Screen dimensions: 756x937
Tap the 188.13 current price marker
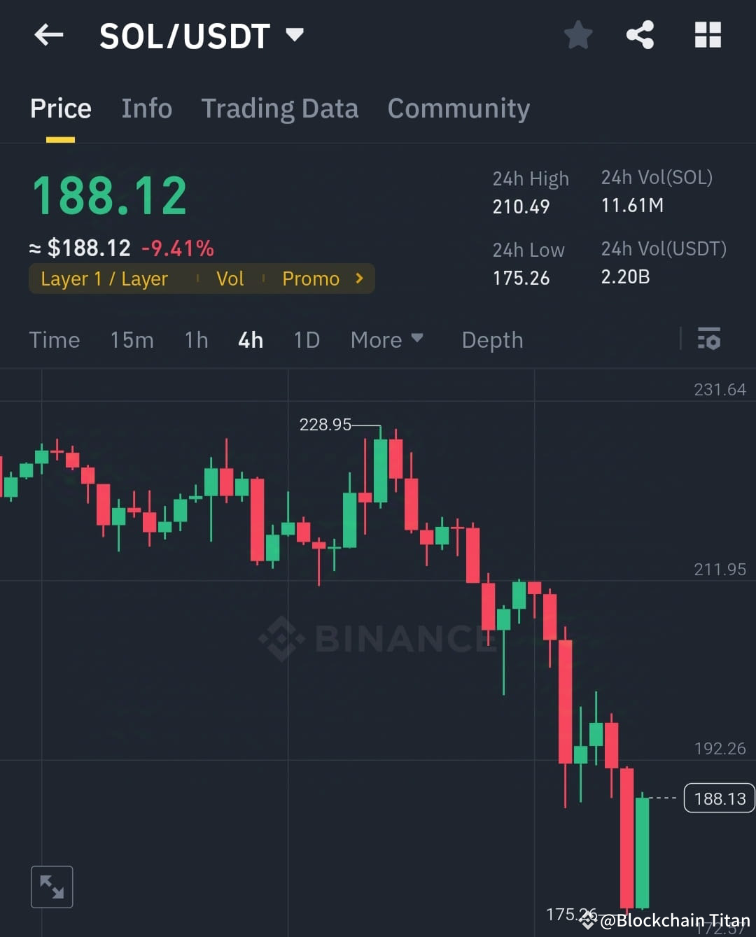(x=719, y=798)
